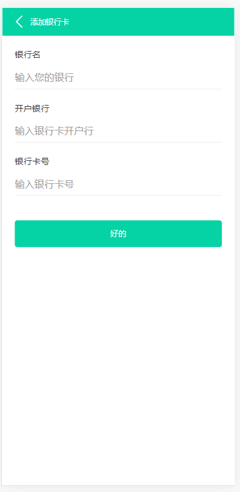Focus the 输入银行卡开户行 input field
Image resolution: width=240 pixels, height=492 pixels.
[118, 130]
